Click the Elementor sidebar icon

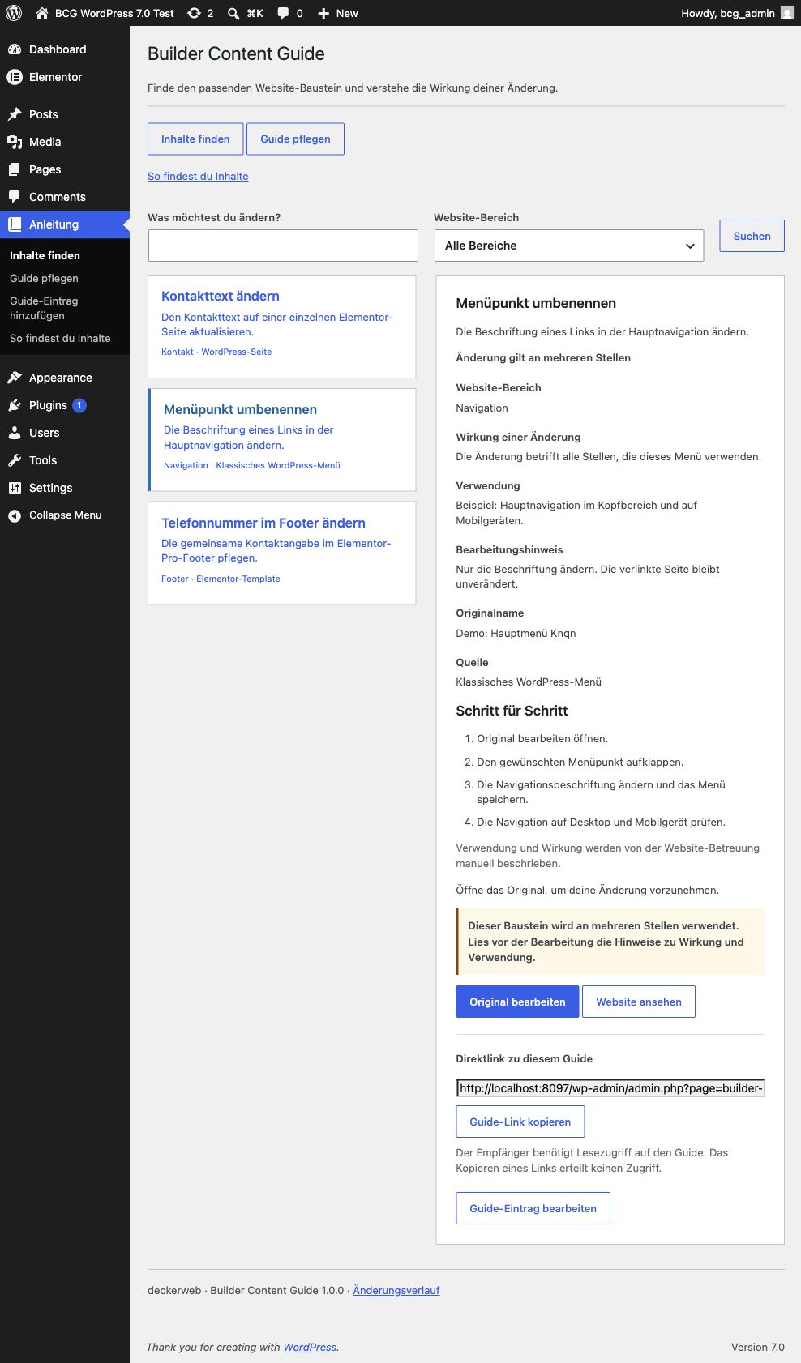tap(15, 77)
